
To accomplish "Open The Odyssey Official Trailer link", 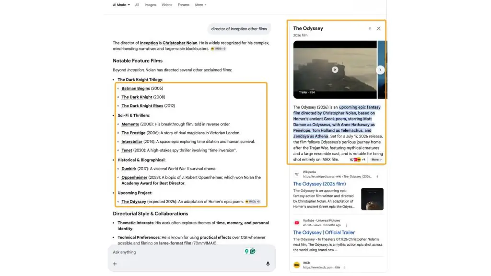I will coord(324,232).
